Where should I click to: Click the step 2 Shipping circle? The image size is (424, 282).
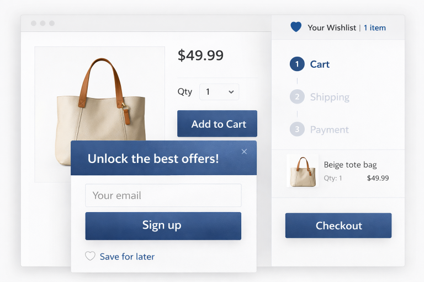click(x=297, y=97)
